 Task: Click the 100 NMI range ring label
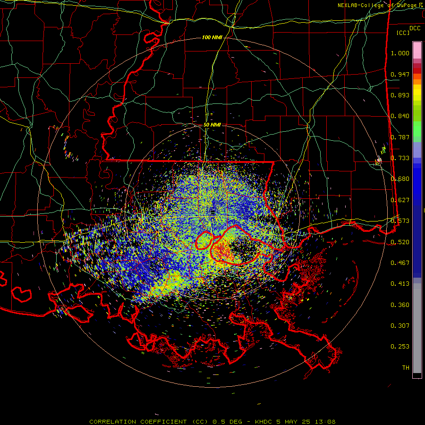212,37
